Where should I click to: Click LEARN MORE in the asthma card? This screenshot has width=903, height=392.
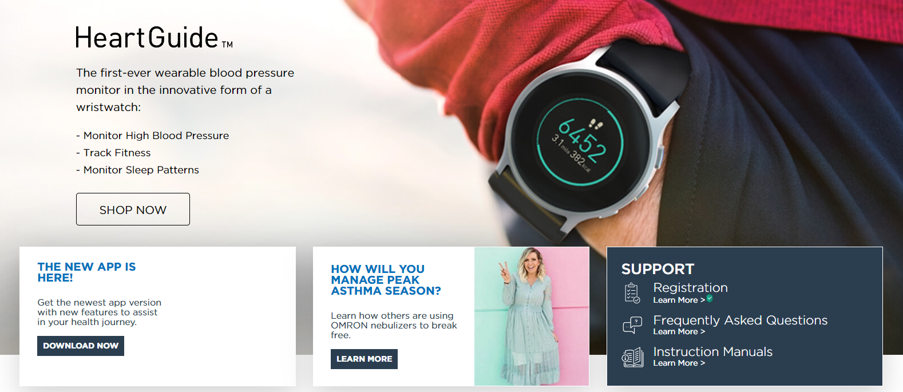point(364,359)
